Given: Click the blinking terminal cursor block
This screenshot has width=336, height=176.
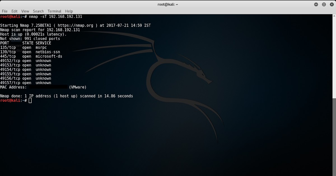Looking at the screenshot, I should [30, 100].
